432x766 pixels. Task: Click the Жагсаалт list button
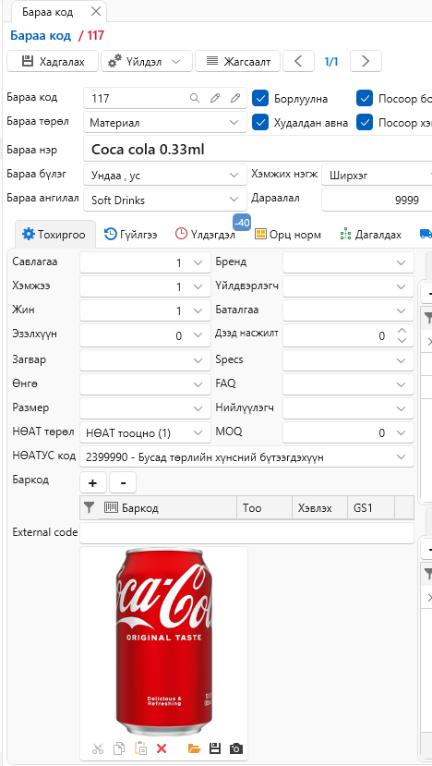[x=238, y=62]
